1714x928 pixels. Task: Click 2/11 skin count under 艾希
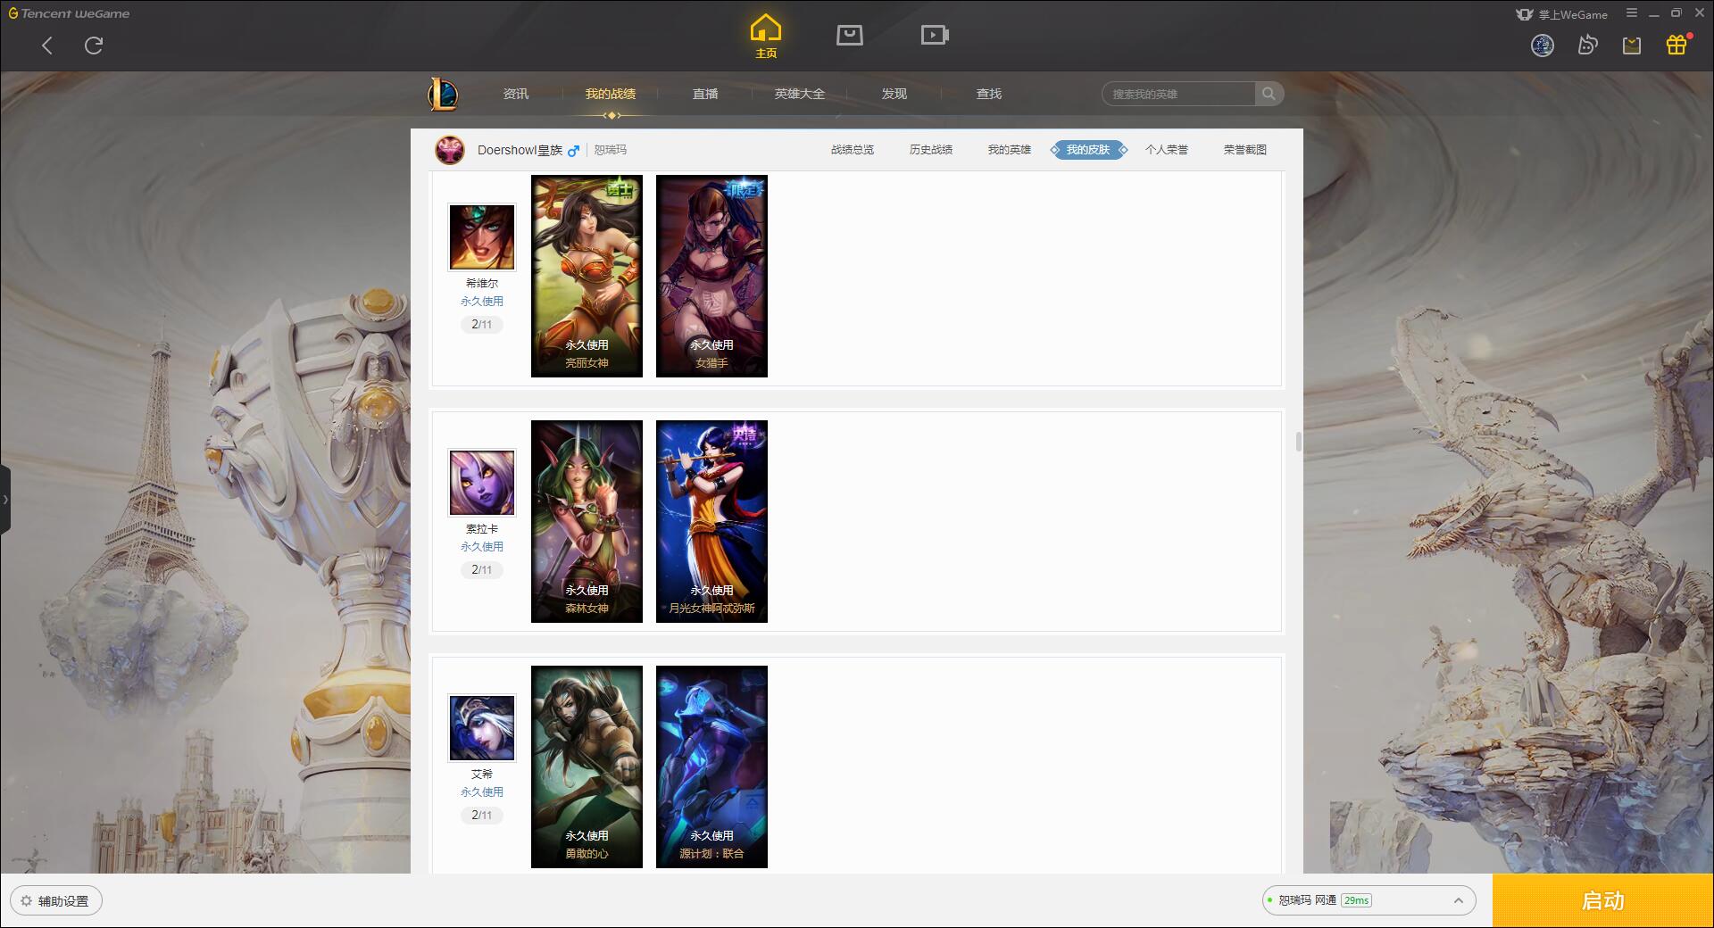point(482,816)
